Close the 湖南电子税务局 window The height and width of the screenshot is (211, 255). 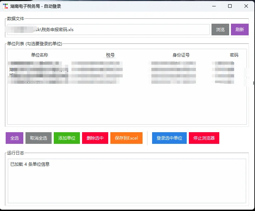coord(246,6)
